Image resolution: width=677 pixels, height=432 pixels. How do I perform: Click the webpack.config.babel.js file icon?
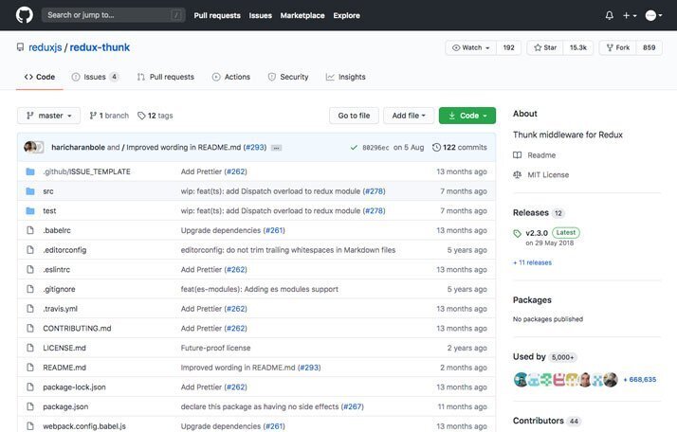pyautogui.click(x=30, y=426)
